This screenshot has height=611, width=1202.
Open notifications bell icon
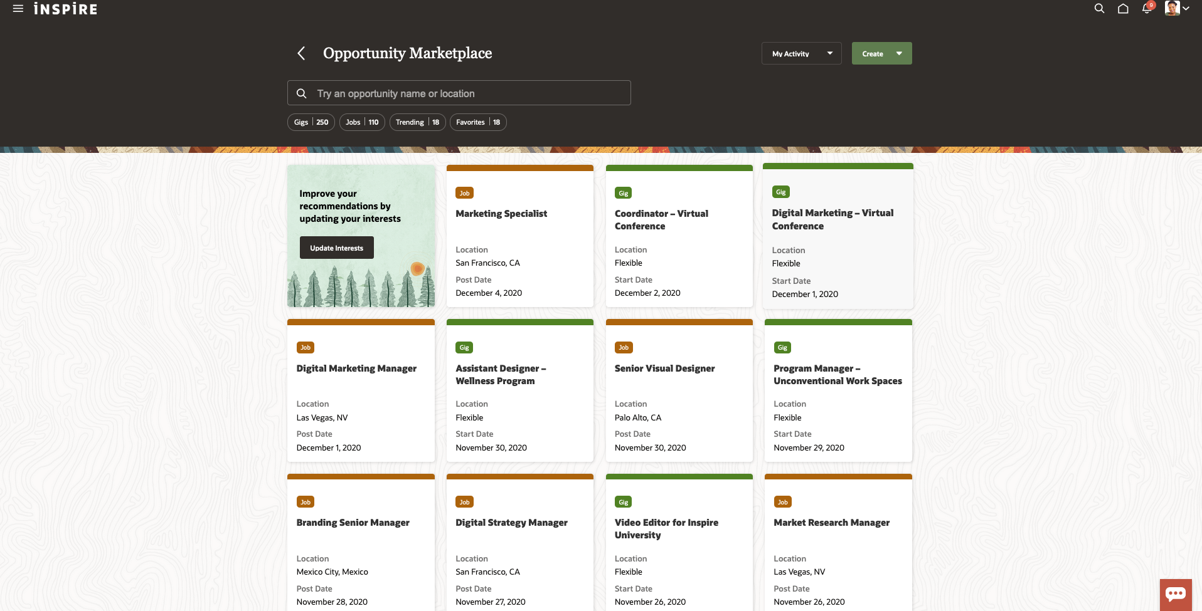pyautogui.click(x=1147, y=9)
